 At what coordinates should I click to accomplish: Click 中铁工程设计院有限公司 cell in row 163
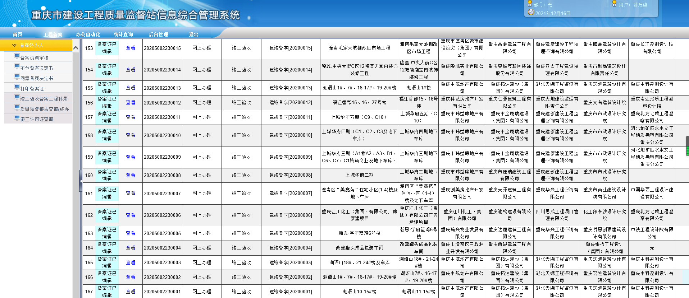click(652, 233)
